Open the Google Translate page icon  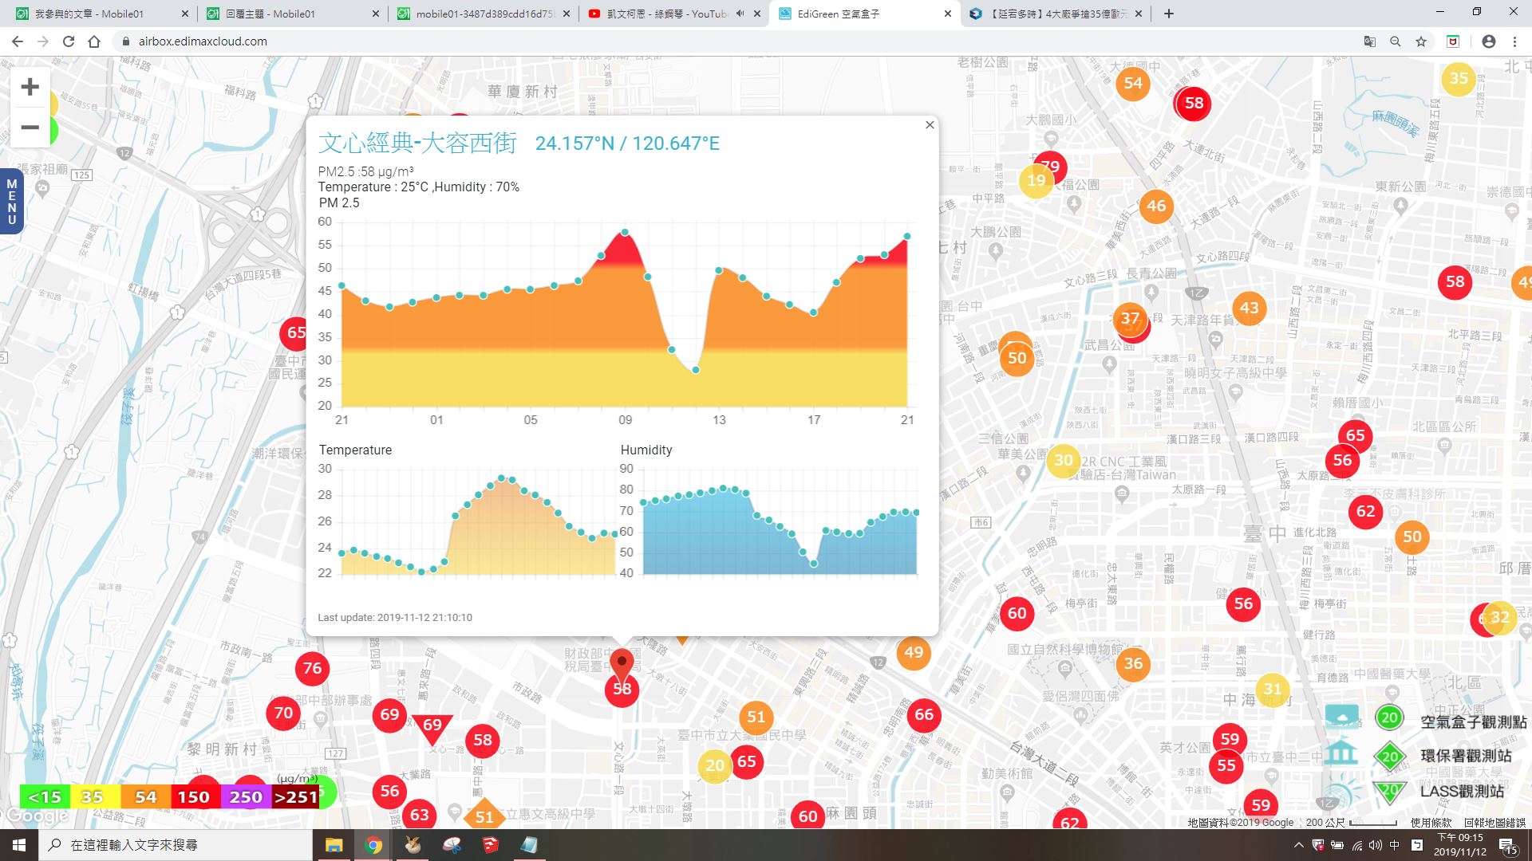point(1369,41)
